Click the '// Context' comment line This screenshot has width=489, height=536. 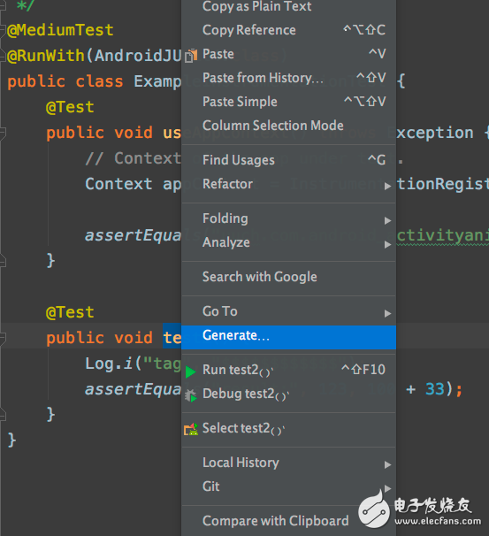(x=133, y=158)
